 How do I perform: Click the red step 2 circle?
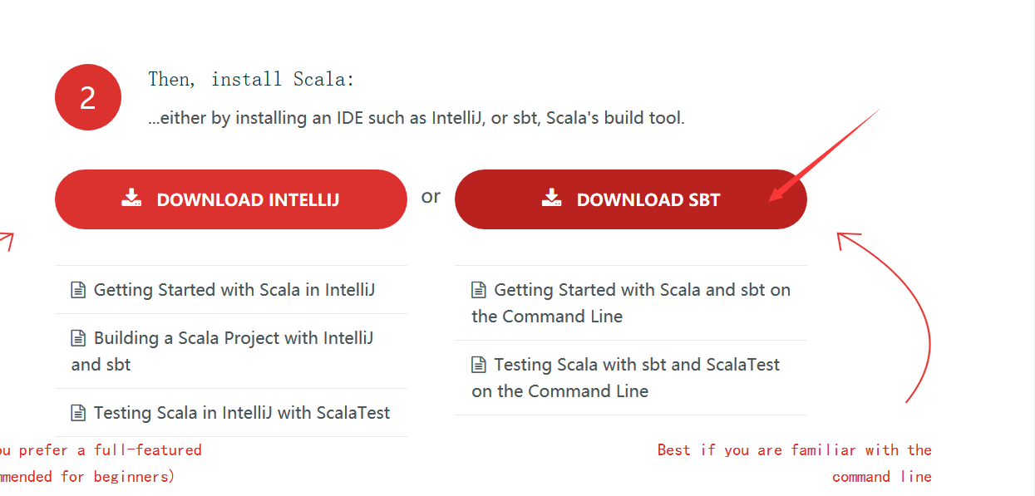(88, 98)
